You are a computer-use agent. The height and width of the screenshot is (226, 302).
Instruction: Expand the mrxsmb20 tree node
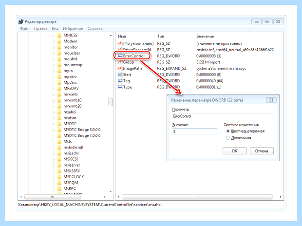coord(54,106)
